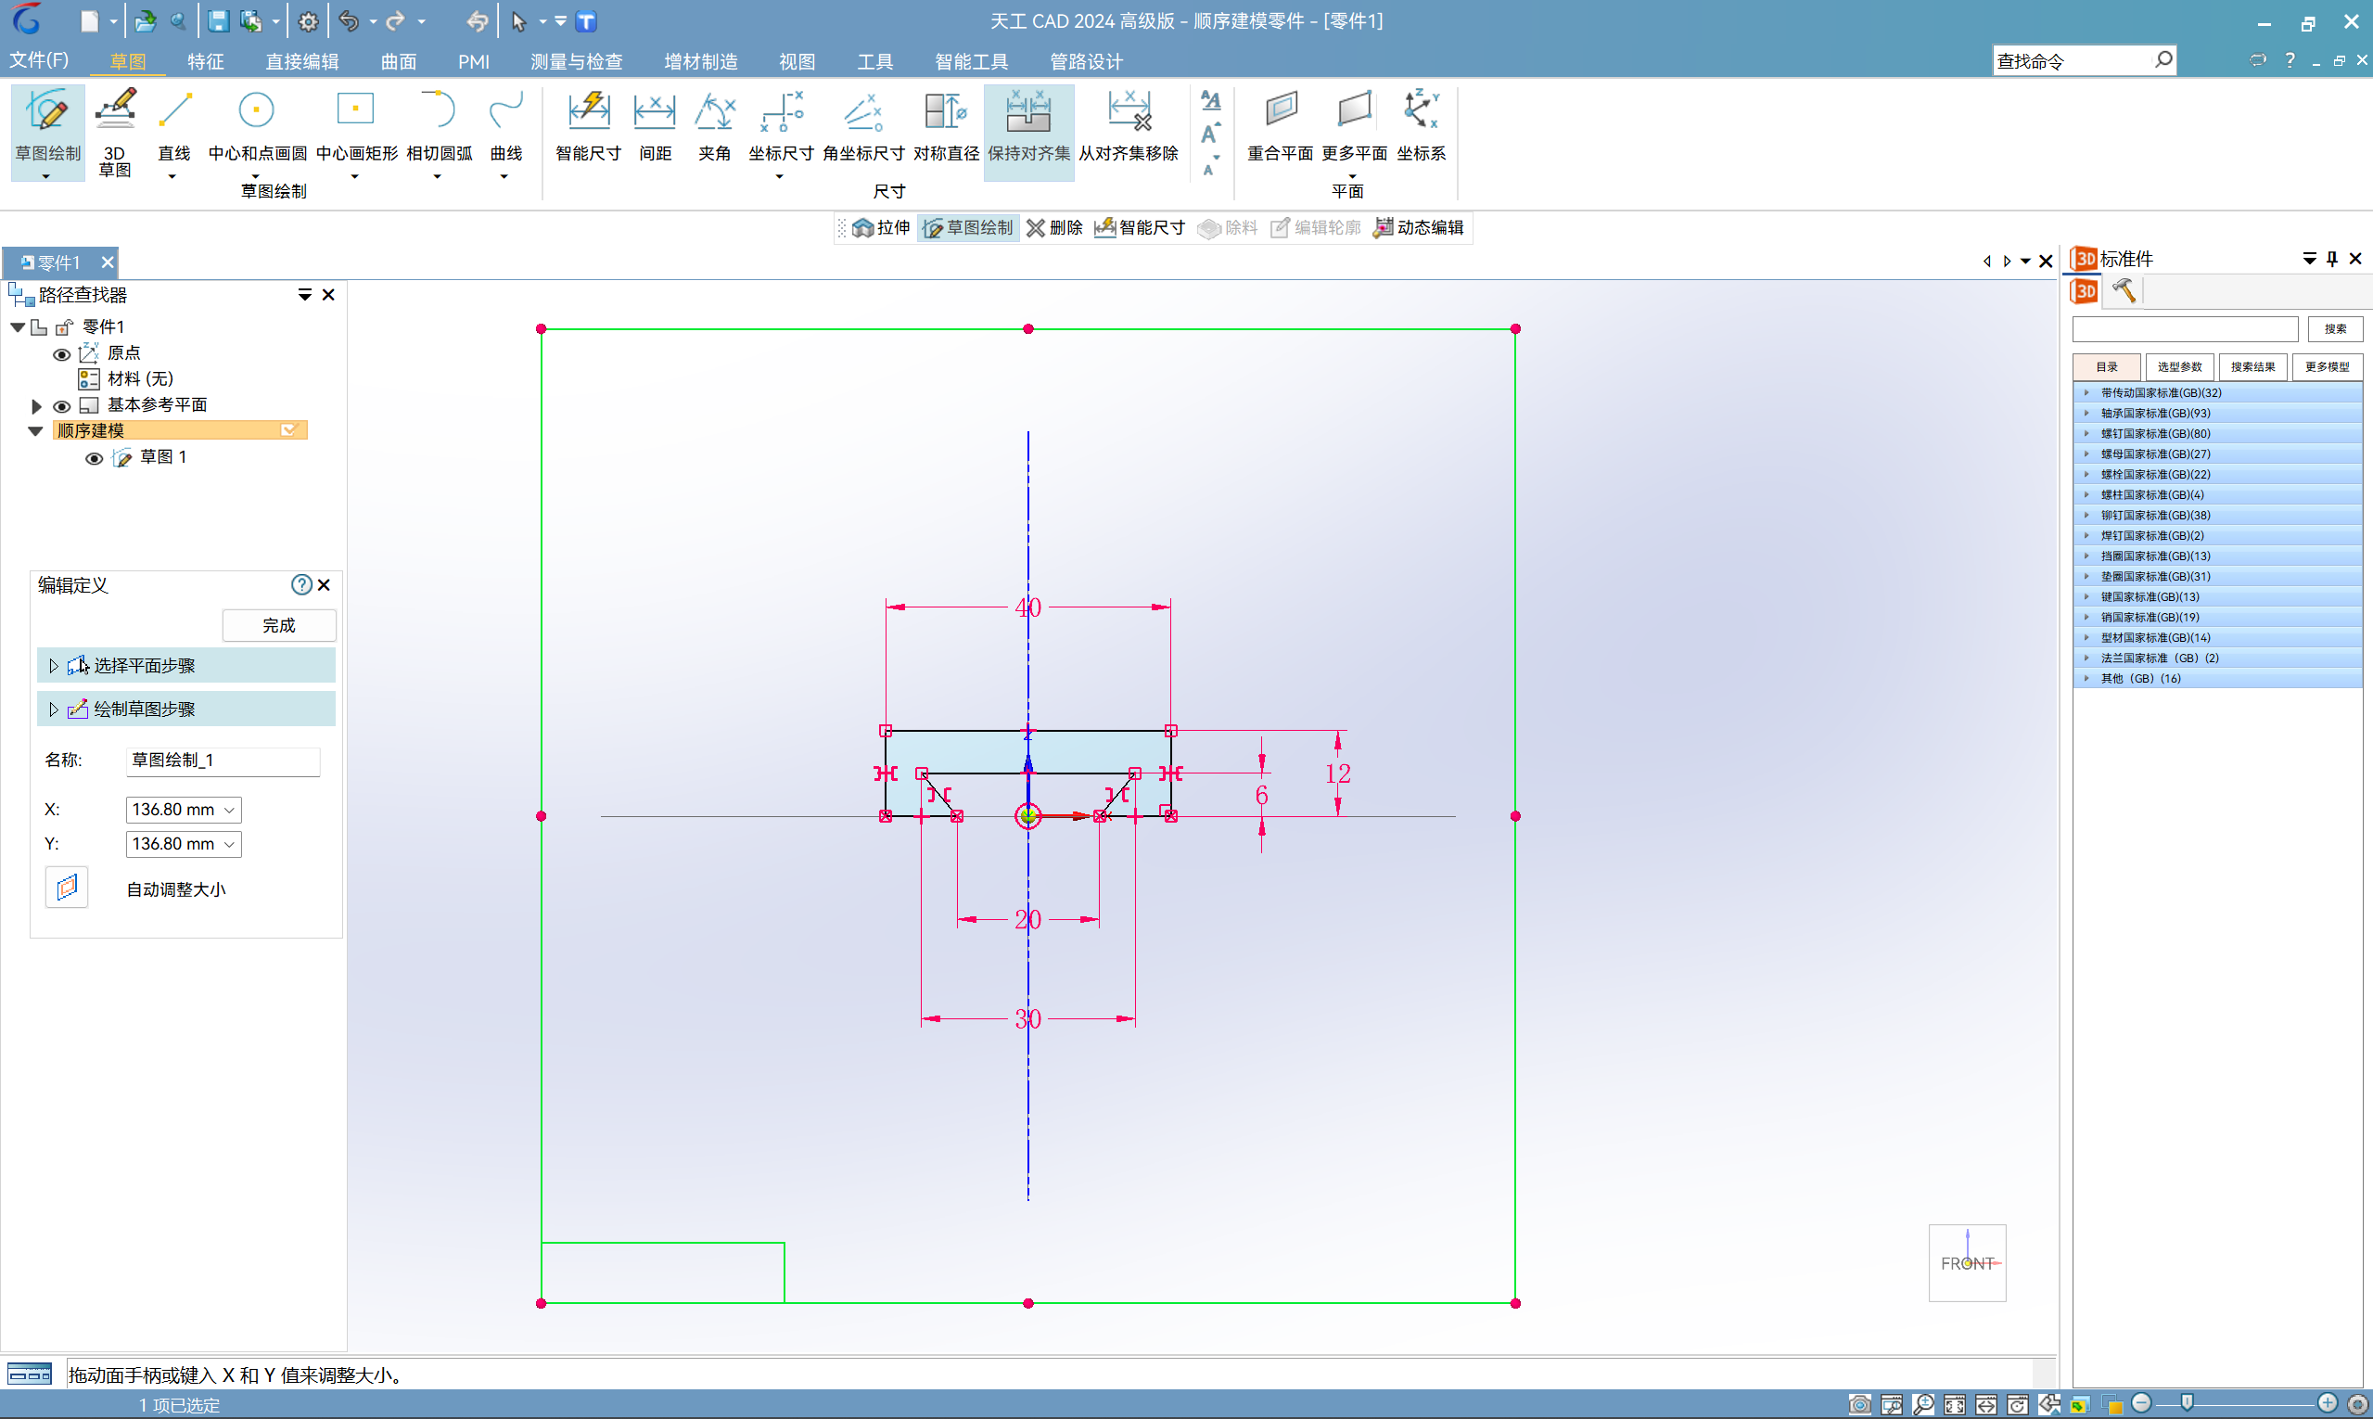Switch to the 曲面 ribbon tab
Screen dimensions: 2373x1419
pyautogui.click(x=399, y=61)
